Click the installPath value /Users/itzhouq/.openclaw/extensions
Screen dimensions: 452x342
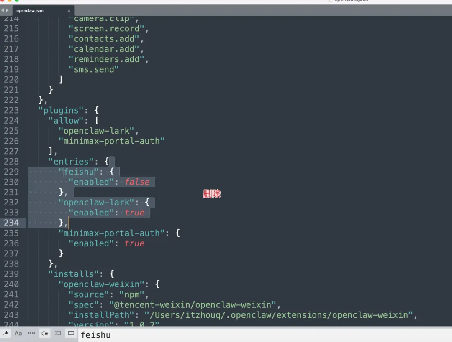(279, 315)
